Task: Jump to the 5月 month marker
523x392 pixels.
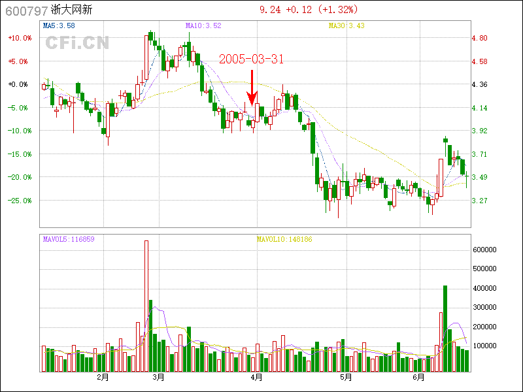Action: [x=346, y=377]
